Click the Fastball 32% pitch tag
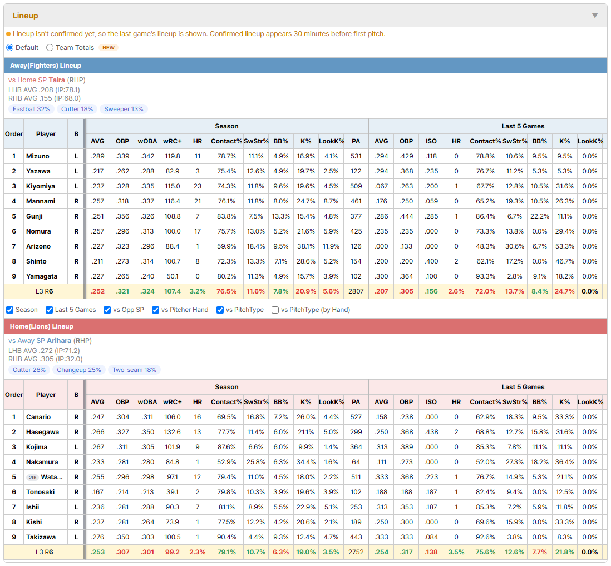 click(x=31, y=109)
